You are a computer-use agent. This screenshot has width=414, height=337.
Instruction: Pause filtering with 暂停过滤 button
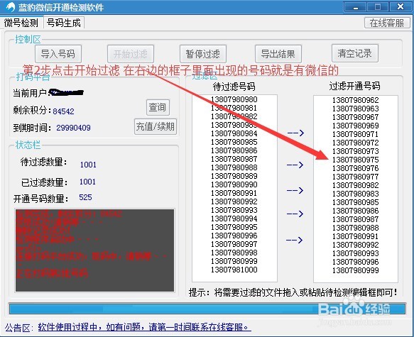(x=203, y=54)
